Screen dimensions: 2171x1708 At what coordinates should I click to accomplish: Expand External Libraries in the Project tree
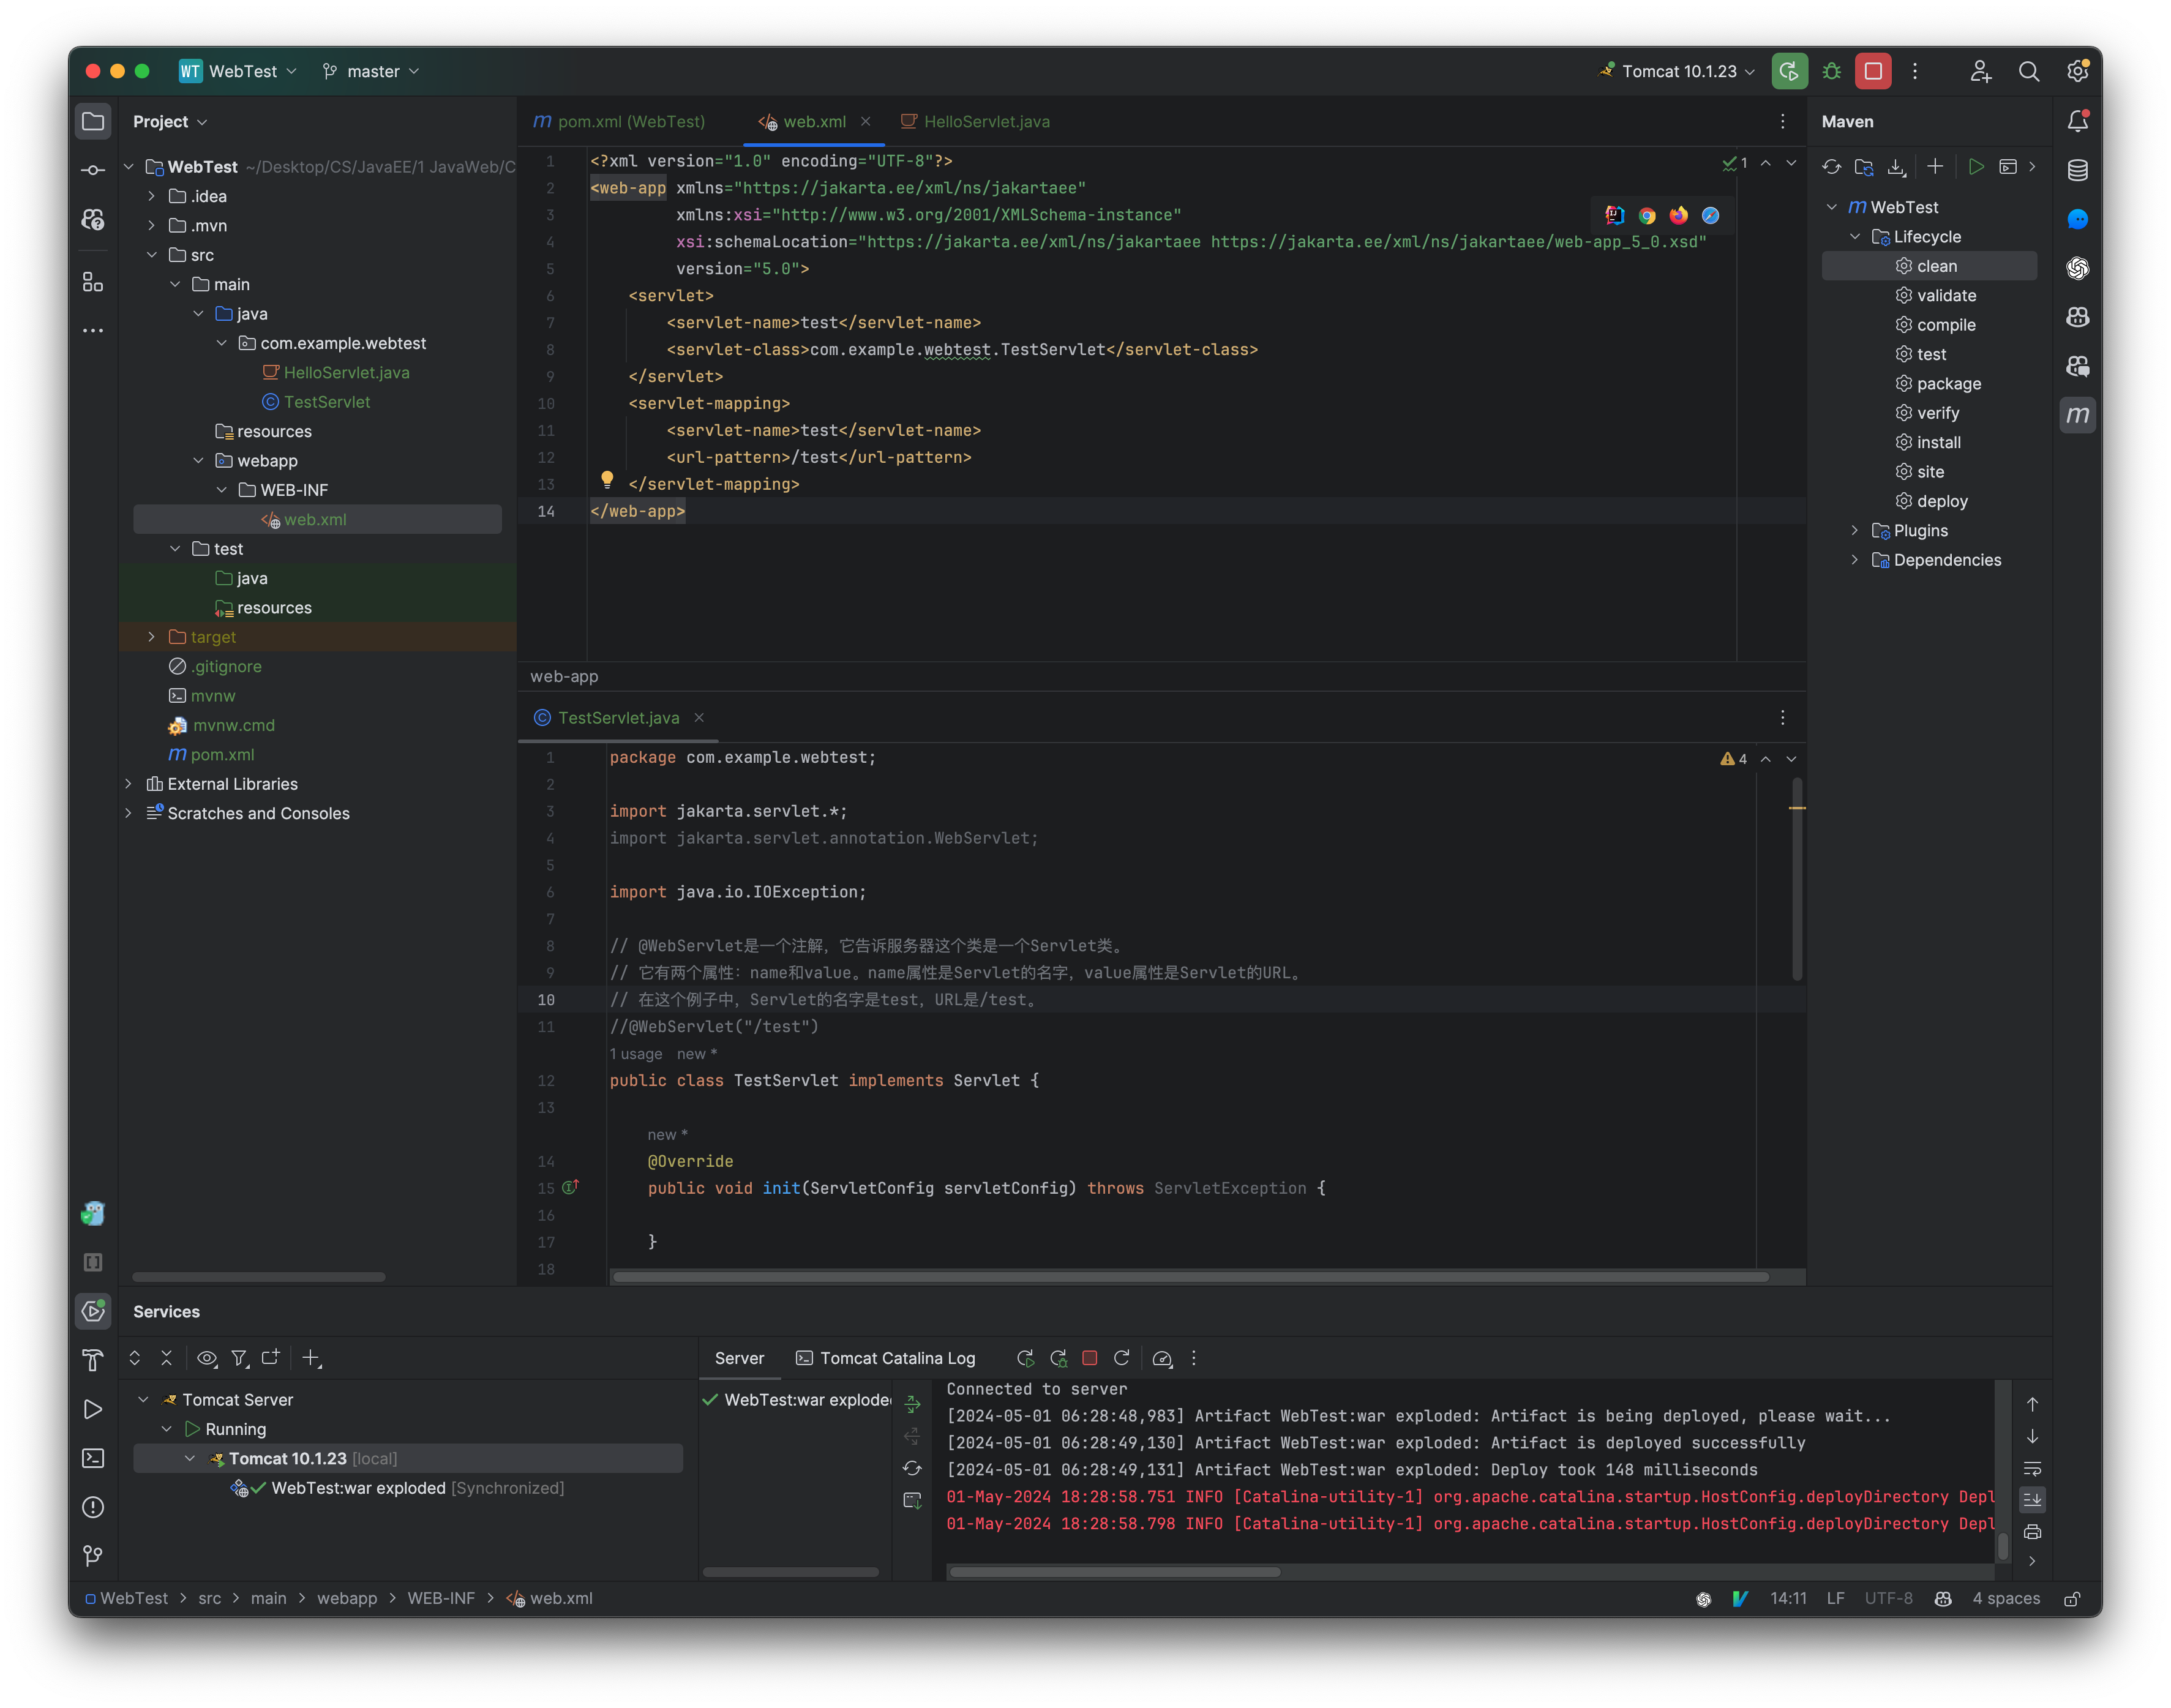(129, 784)
